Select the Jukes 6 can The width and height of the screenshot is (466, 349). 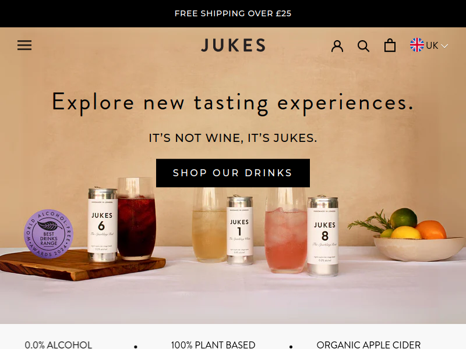(102, 225)
